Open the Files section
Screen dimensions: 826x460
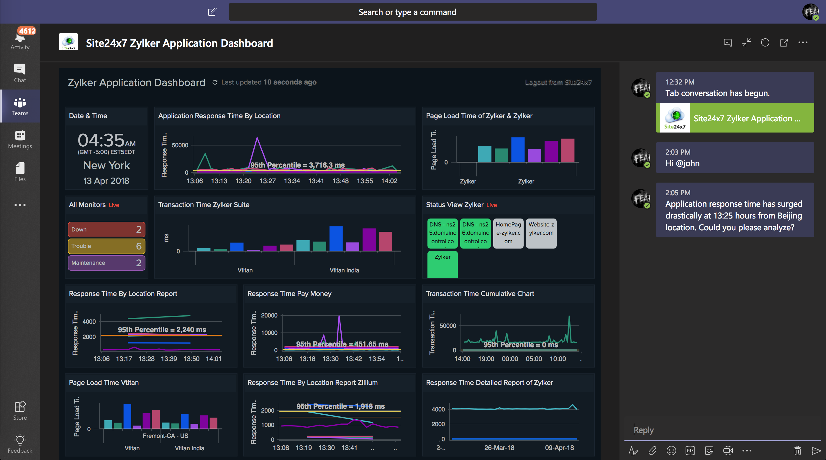(x=20, y=172)
